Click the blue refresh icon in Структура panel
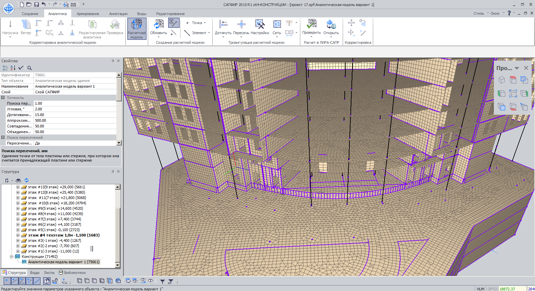 coord(26,180)
